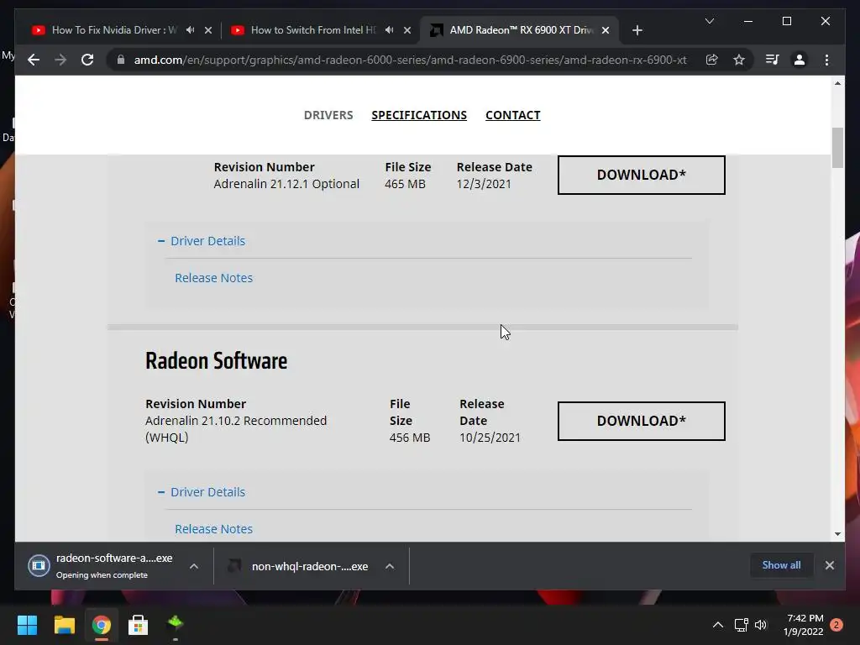This screenshot has width=860, height=645.
Task: Open the CONTACT section link
Action: point(513,115)
